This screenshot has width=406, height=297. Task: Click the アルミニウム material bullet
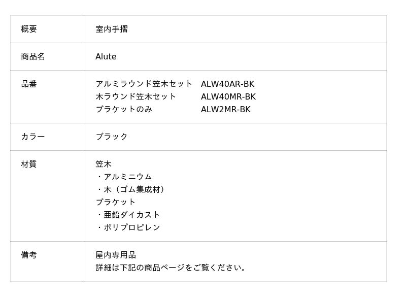click(127, 177)
